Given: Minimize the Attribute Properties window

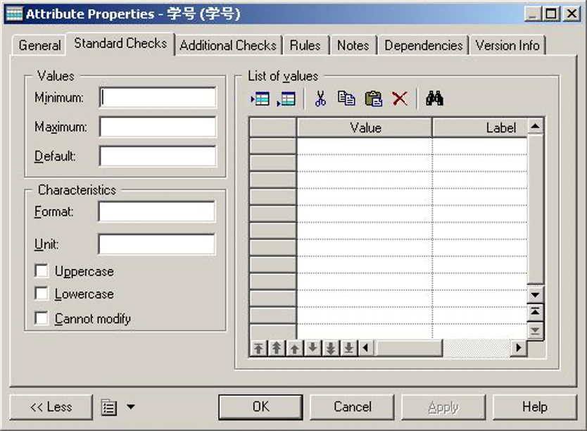Looking at the screenshot, I should tap(533, 14).
